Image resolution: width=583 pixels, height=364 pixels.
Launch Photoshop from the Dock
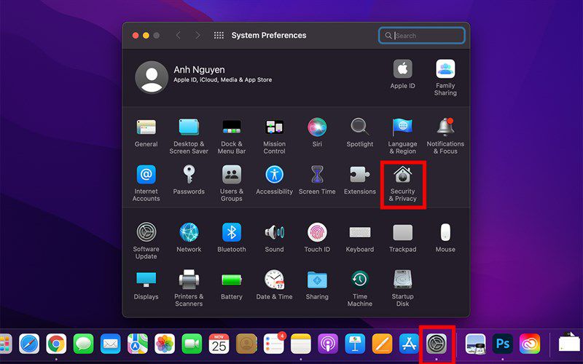[x=503, y=344]
